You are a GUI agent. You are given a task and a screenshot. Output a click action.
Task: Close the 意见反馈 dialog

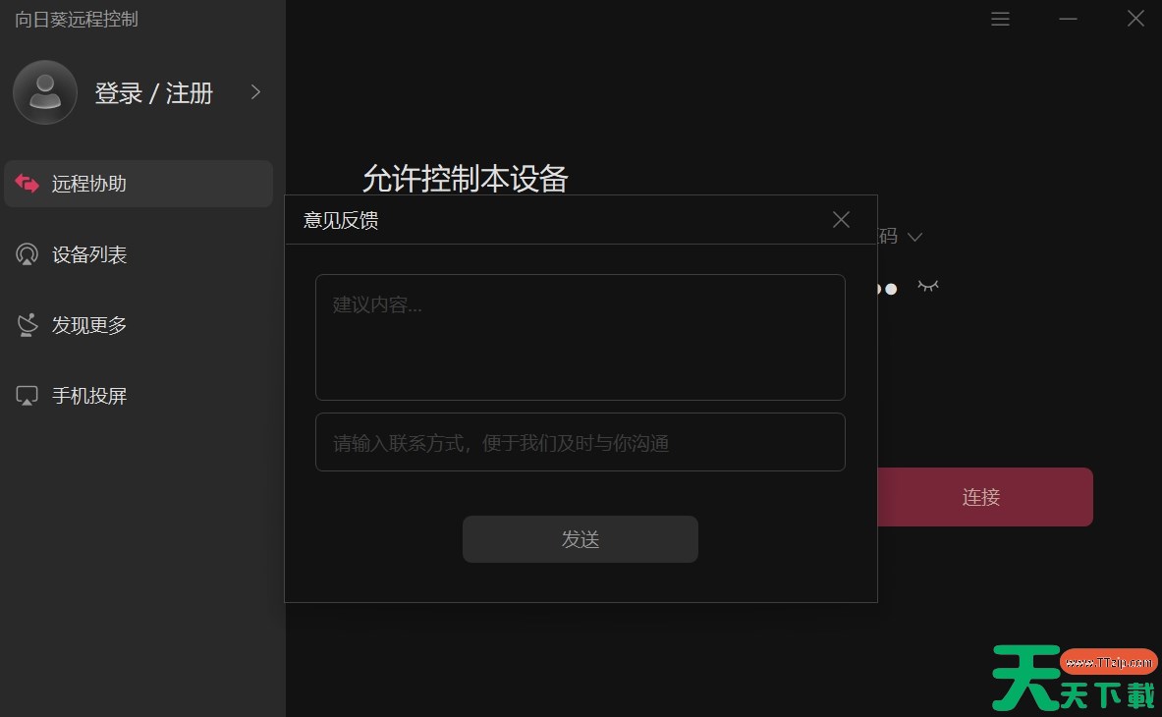point(841,220)
